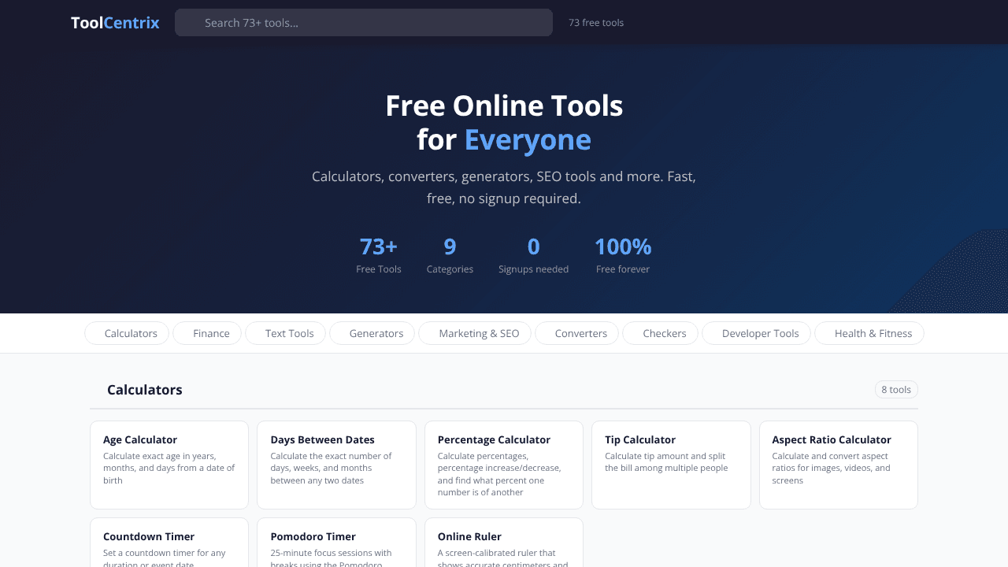Open the Days Between Dates tool
This screenshot has height=567, width=1008.
(x=336, y=465)
